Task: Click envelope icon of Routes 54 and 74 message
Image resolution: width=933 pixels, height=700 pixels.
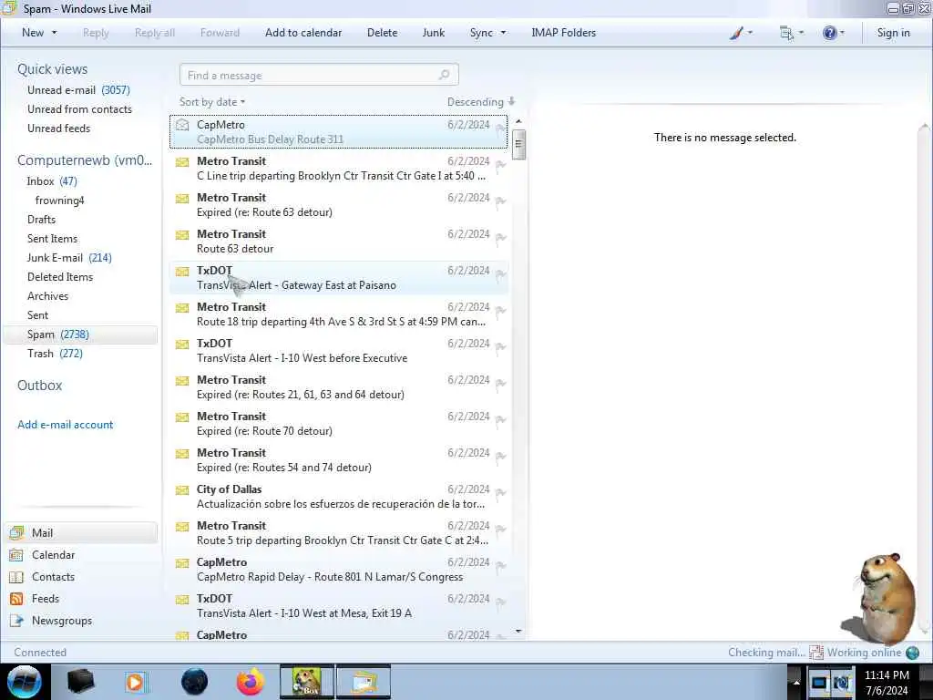Action: 182,453
